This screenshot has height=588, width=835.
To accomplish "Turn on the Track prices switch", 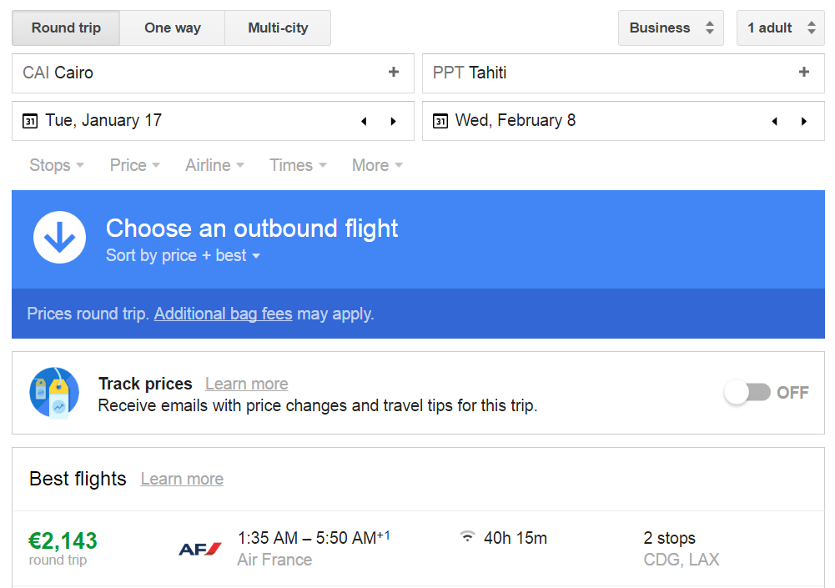I will point(747,393).
